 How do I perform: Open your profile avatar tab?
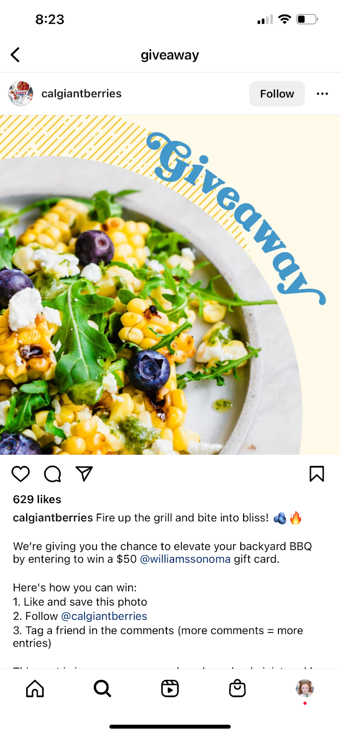(x=305, y=688)
